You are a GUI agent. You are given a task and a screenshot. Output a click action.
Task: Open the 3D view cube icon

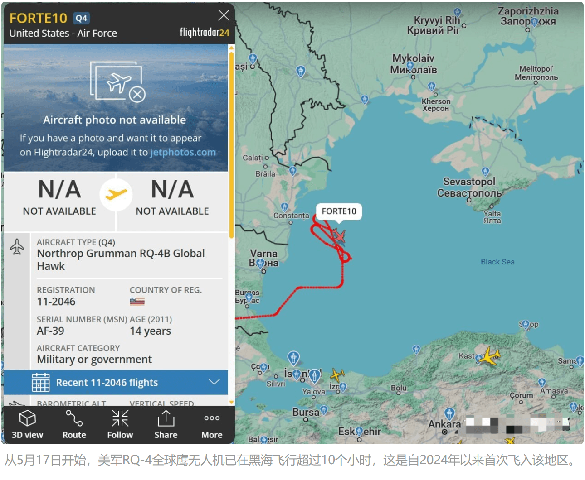point(27,418)
